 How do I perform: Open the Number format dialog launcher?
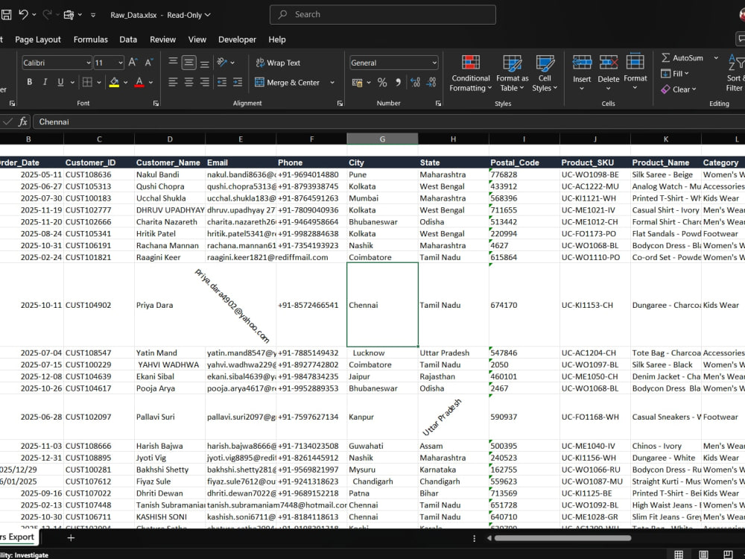click(x=438, y=103)
